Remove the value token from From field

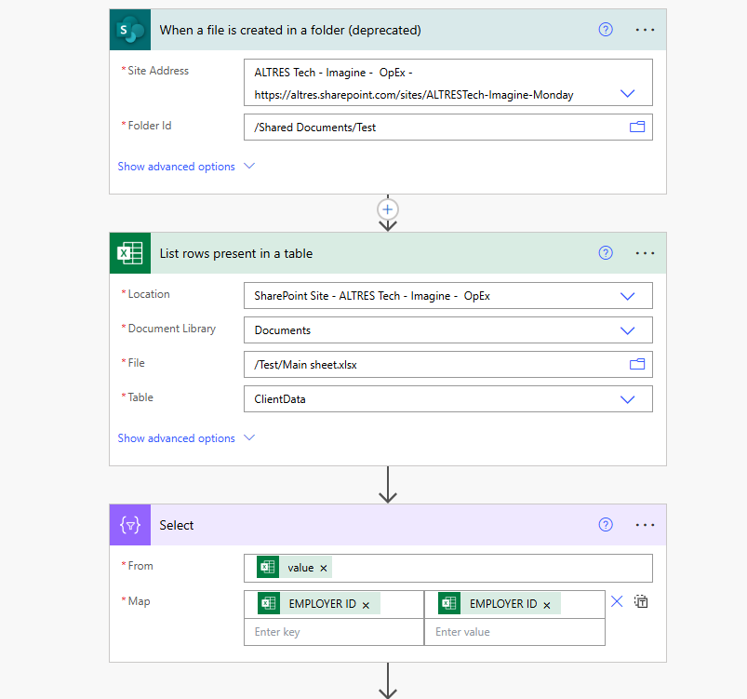tap(324, 568)
